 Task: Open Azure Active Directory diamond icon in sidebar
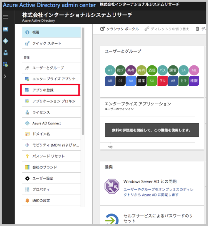[6, 41]
